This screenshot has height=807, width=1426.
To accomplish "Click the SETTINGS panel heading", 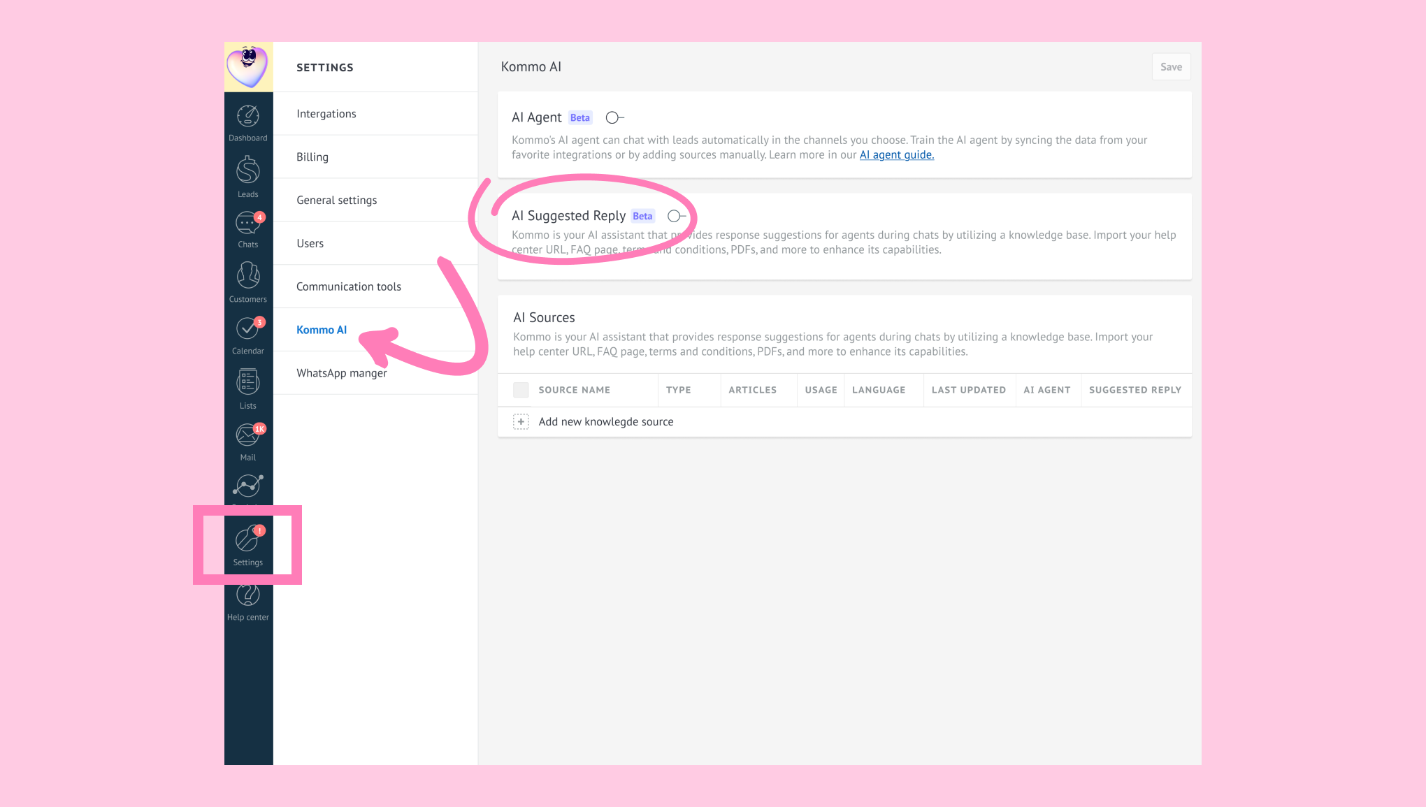I will click(325, 68).
